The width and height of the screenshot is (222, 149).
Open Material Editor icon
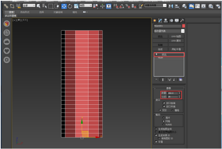[211, 6]
